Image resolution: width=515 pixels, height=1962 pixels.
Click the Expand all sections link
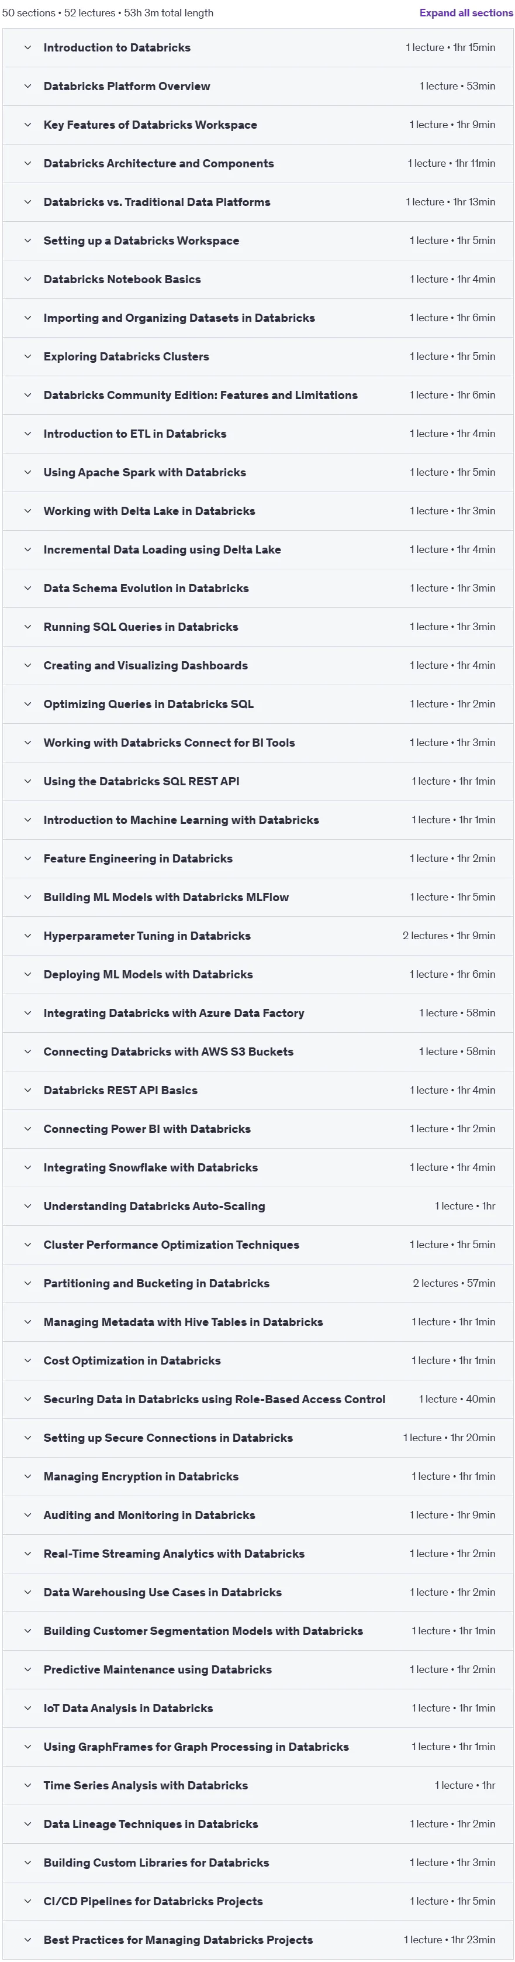[465, 13]
